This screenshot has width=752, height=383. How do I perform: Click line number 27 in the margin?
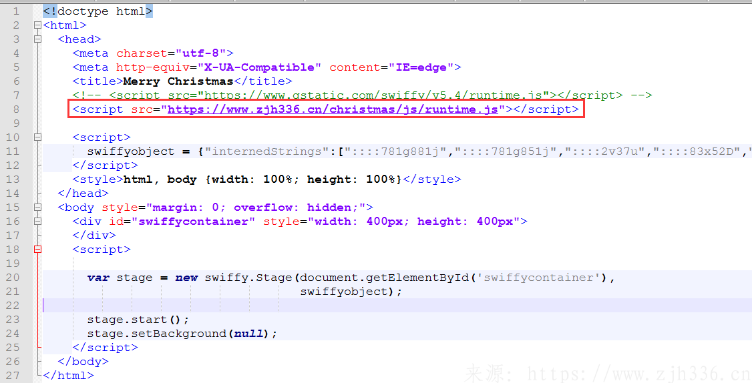pyautogui.click(x=13, y=376)
